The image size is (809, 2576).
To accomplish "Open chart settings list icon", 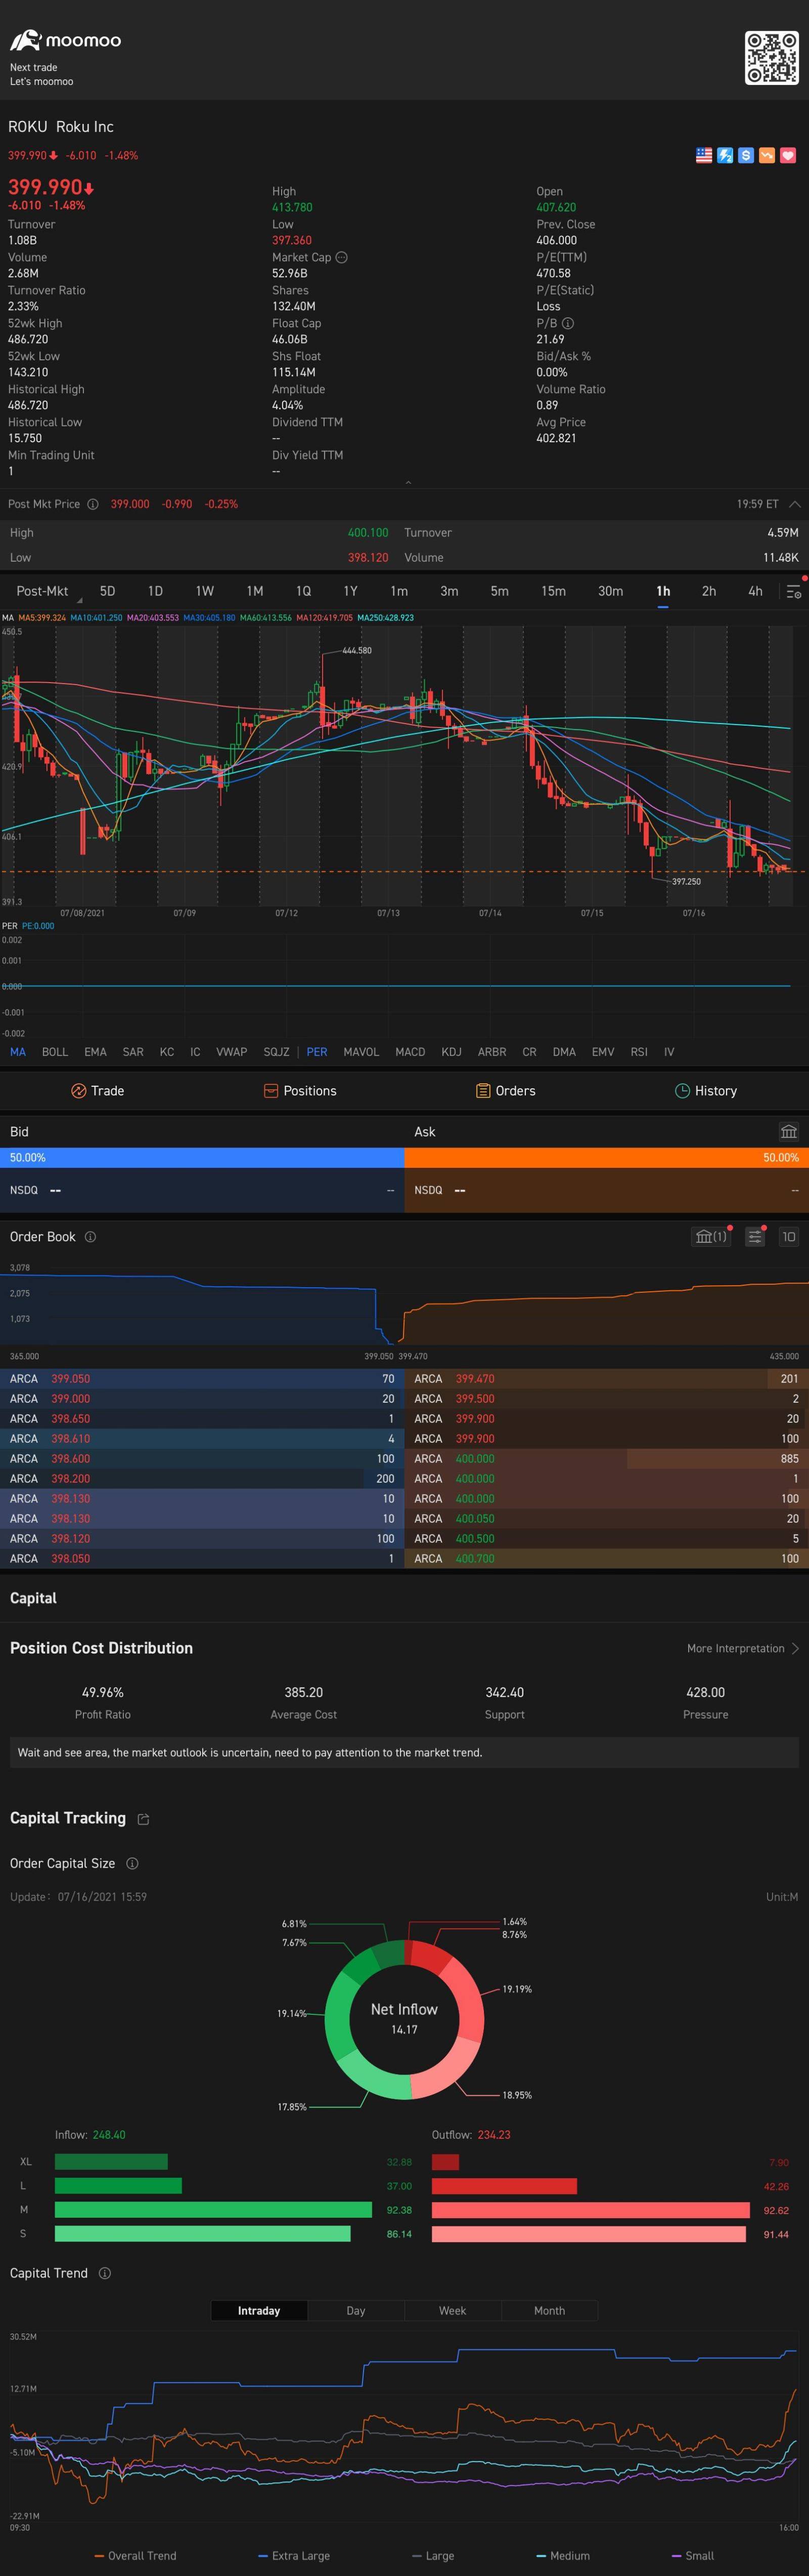I will click(793, 592).
